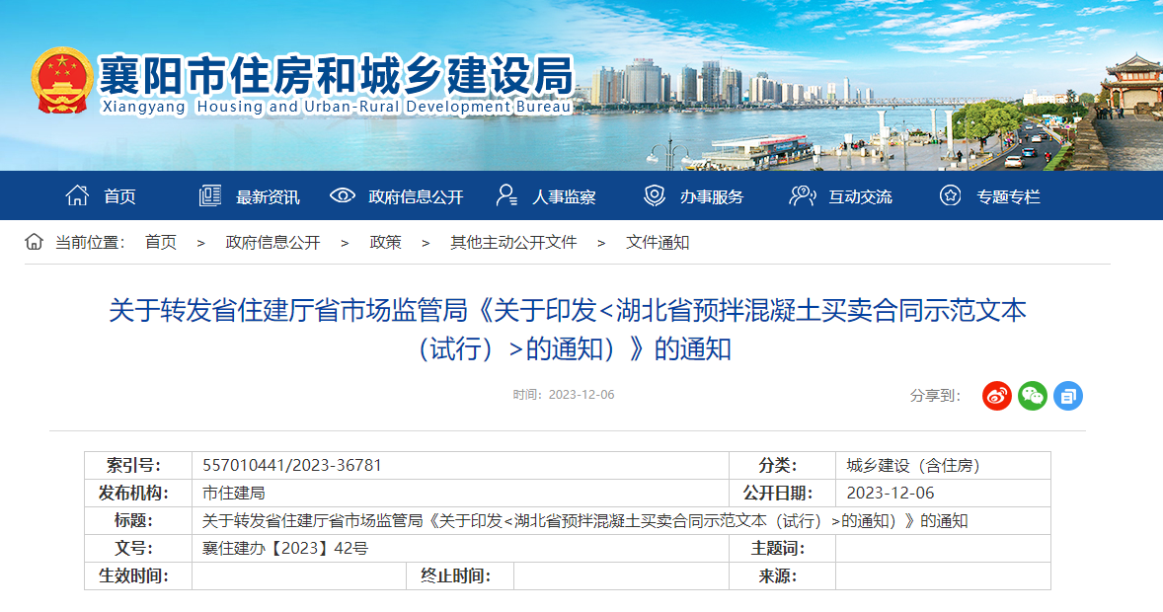Click 政府信息公开 breadcrumb link
This screenshot has height=612, width=1163.
[273, 242]
